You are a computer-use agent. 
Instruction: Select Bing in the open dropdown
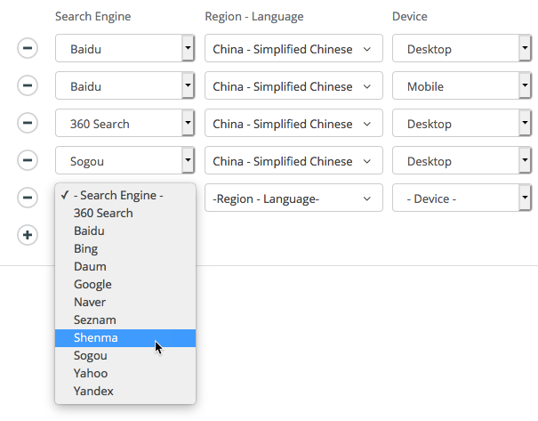click(x=86, y=248)
